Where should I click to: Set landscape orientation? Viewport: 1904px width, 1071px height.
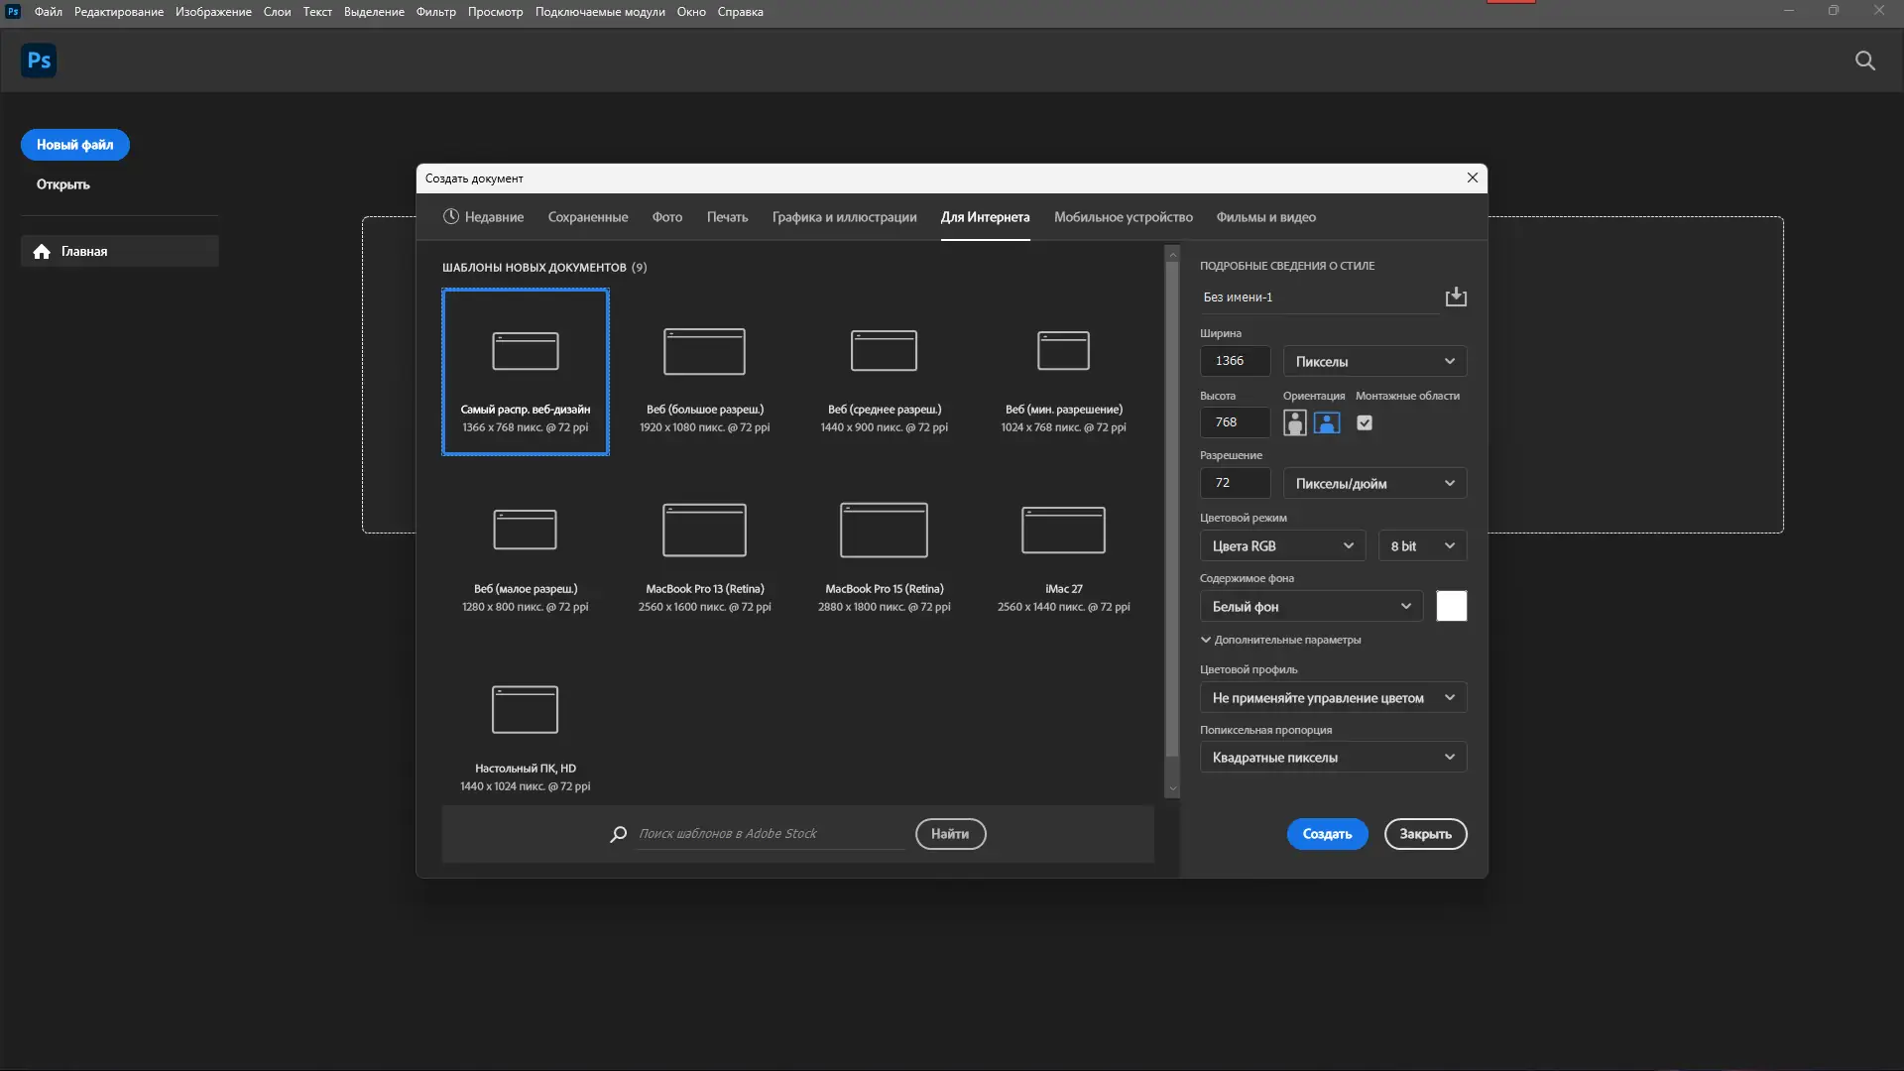click(1326, 423)
